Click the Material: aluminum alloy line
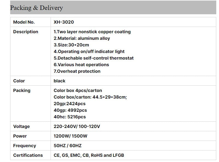 point(82,38)
